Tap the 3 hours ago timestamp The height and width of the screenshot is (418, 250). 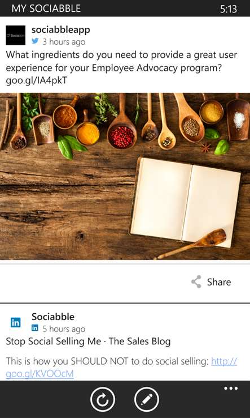[64, 42]
